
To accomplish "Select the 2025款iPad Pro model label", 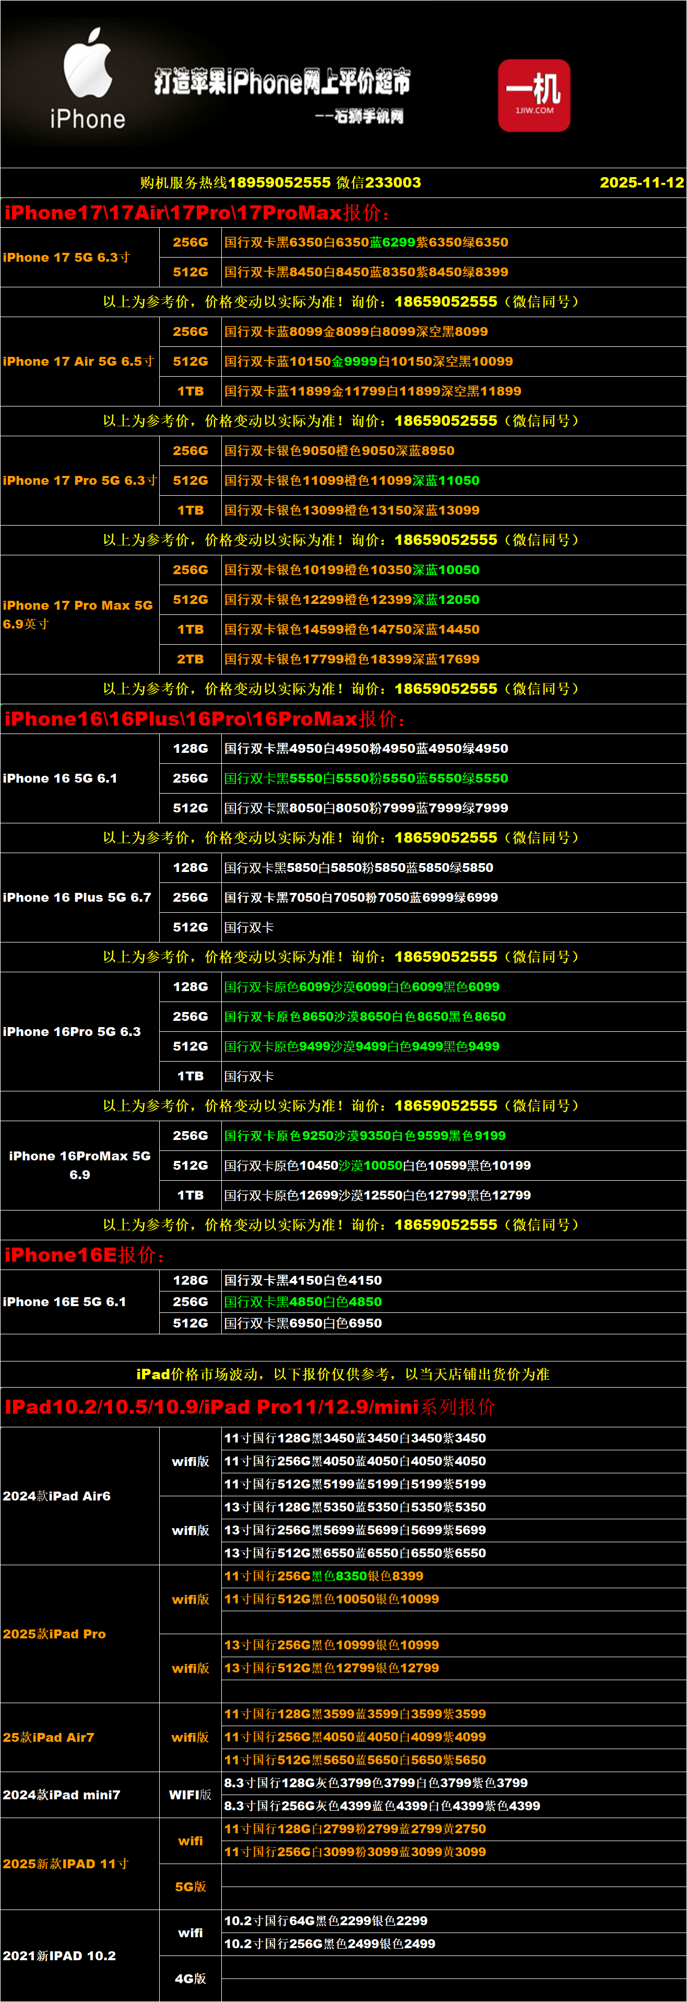I will tap(54, 1634).
